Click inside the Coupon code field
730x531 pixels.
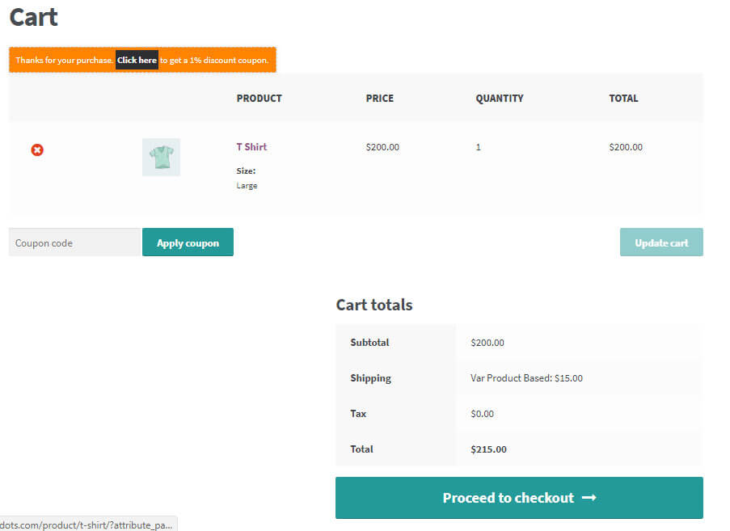(73, 242)
